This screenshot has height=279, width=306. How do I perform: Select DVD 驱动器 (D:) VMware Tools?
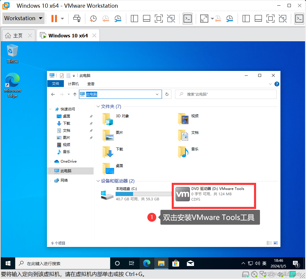click(x=210, y=194)
